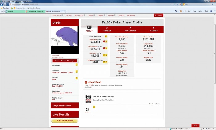Click the Edit Image link
Image resolution: width=216 pixels, height=130 pixels.
(x=56, y=55)
